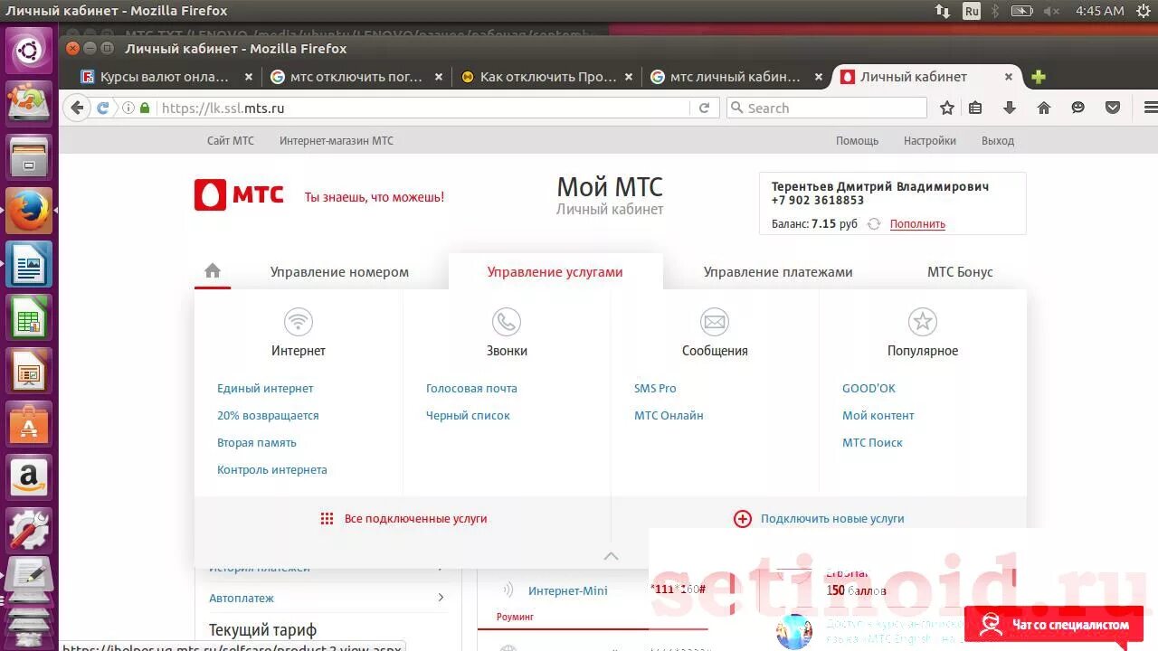Open Ubuntu Dash from the launcher
The height and width of the screenshot is (651, 1158).
click(29, 51)
